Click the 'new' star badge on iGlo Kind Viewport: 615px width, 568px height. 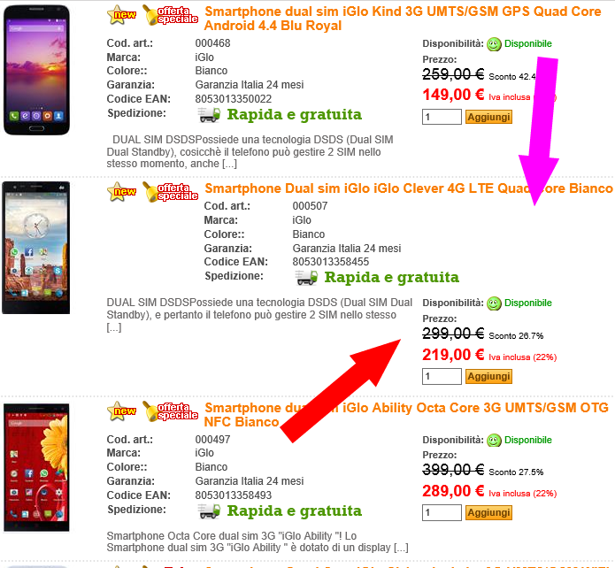coord(121,15)
